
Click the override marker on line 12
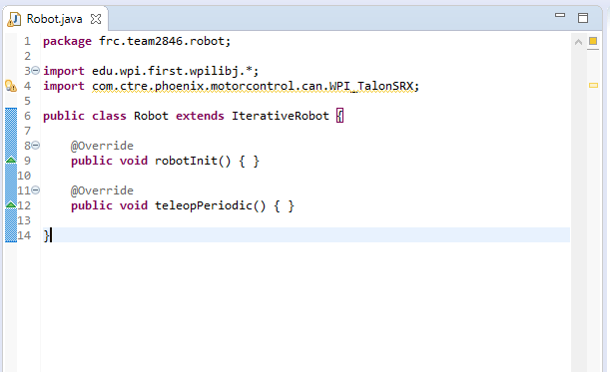(x=11, y=204)
